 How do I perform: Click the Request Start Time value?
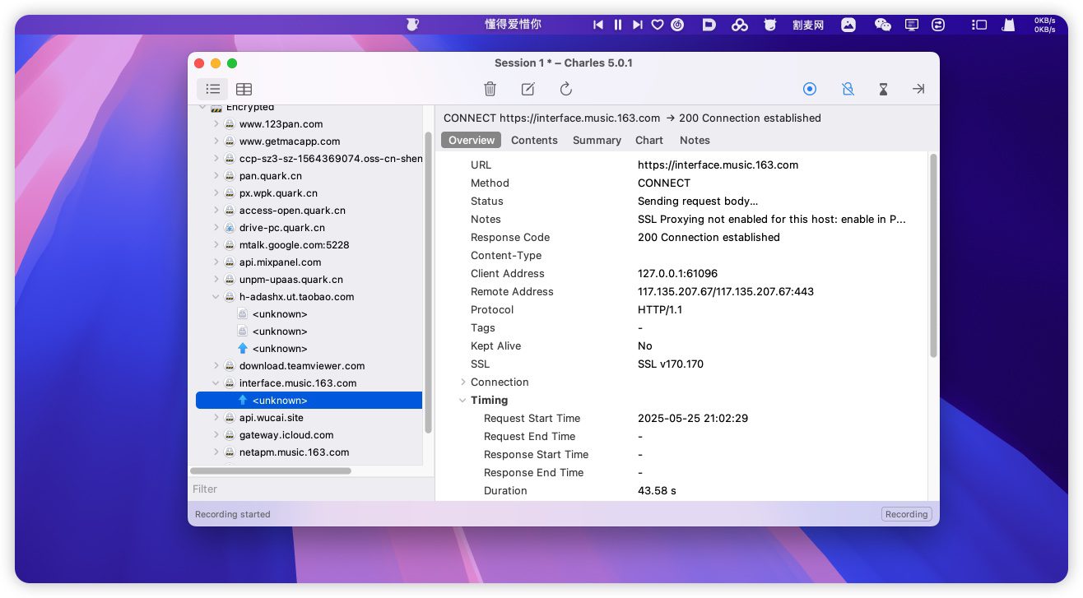tap(693, 418)
